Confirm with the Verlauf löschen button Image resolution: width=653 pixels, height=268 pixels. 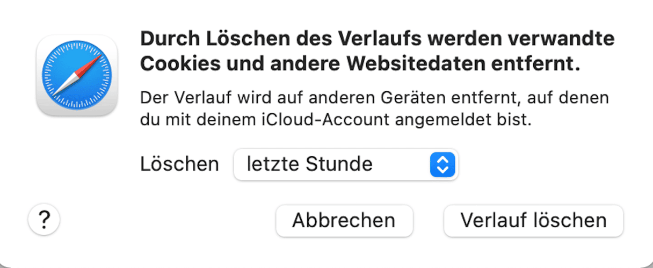click(533, 220)
